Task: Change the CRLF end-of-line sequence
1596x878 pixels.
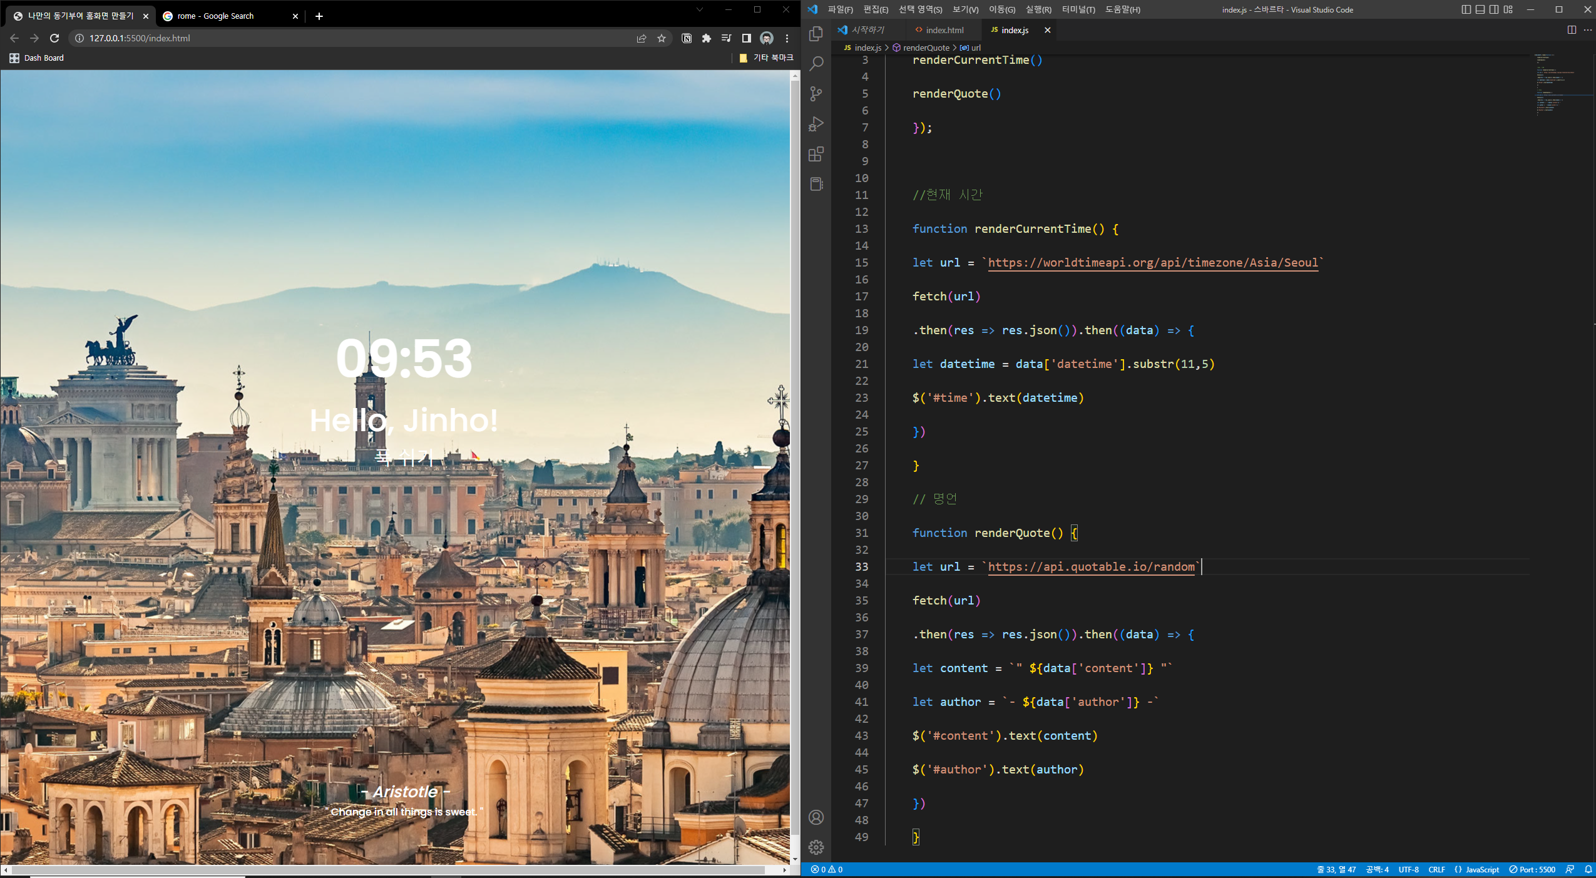Action: tap(1436, 869)
